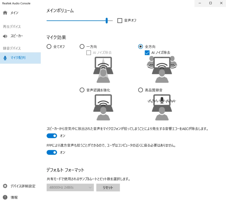Click the 音声認識を強化 illustration

[x=103, y=107]
